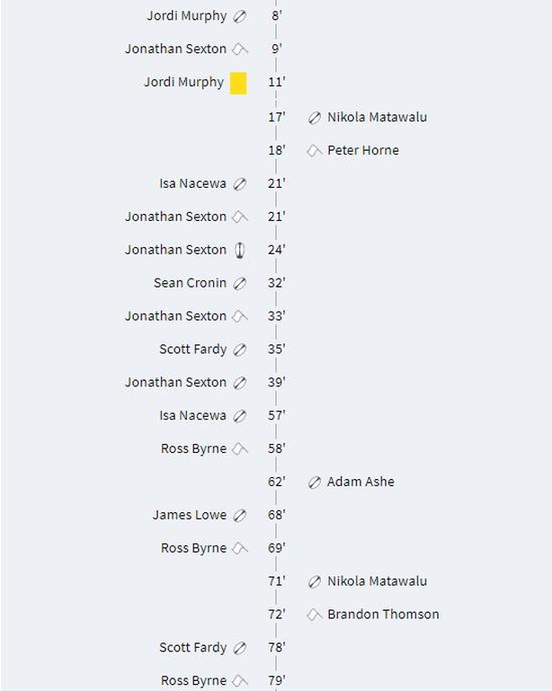The image size is (552, 691).
Task: Click the try icon next to James Lowe
Action: [240, 515]
